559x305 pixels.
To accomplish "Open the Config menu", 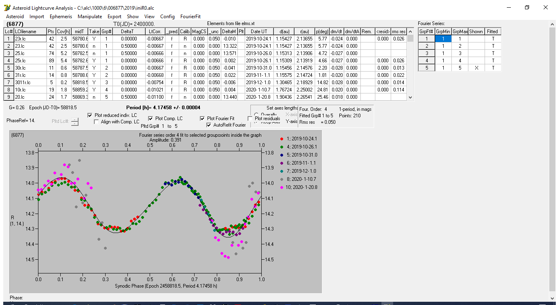I will pos(167,17).
